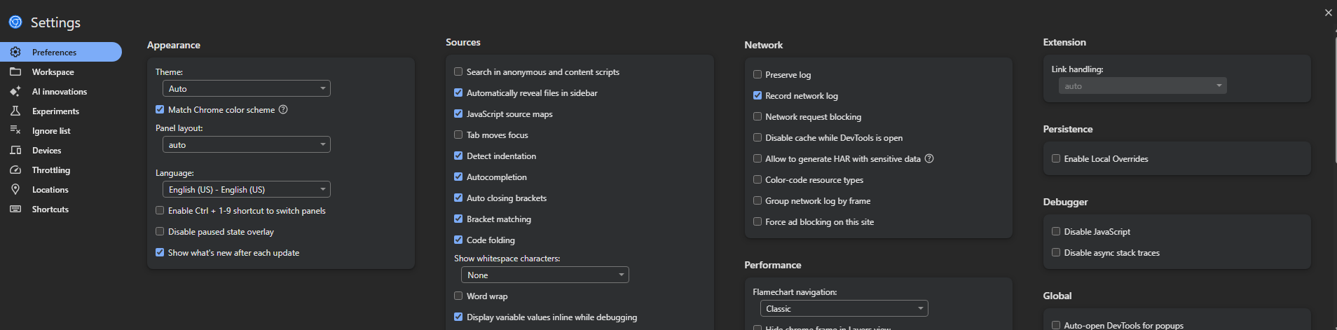Click the Preferences gear icon in sidebar
This screenshot has height=330, width=1337.
15,52
